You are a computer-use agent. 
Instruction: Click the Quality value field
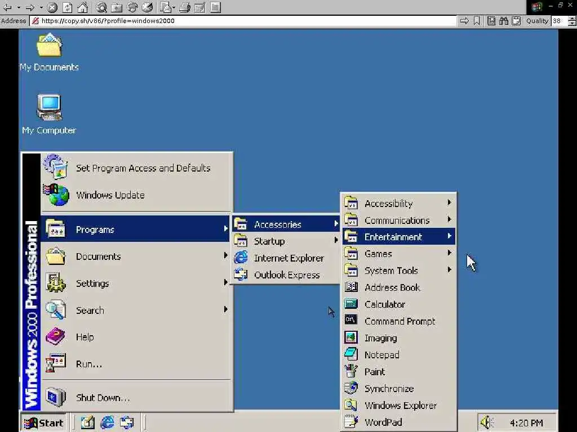560,21
